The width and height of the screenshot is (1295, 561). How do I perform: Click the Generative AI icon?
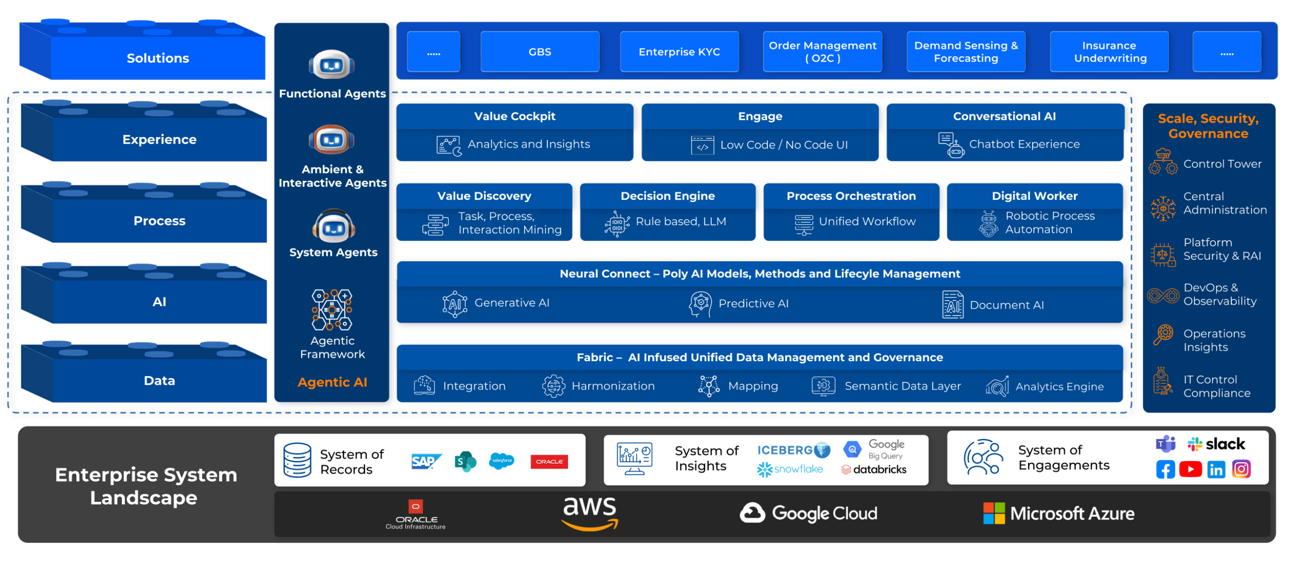(x=454, y=304)
